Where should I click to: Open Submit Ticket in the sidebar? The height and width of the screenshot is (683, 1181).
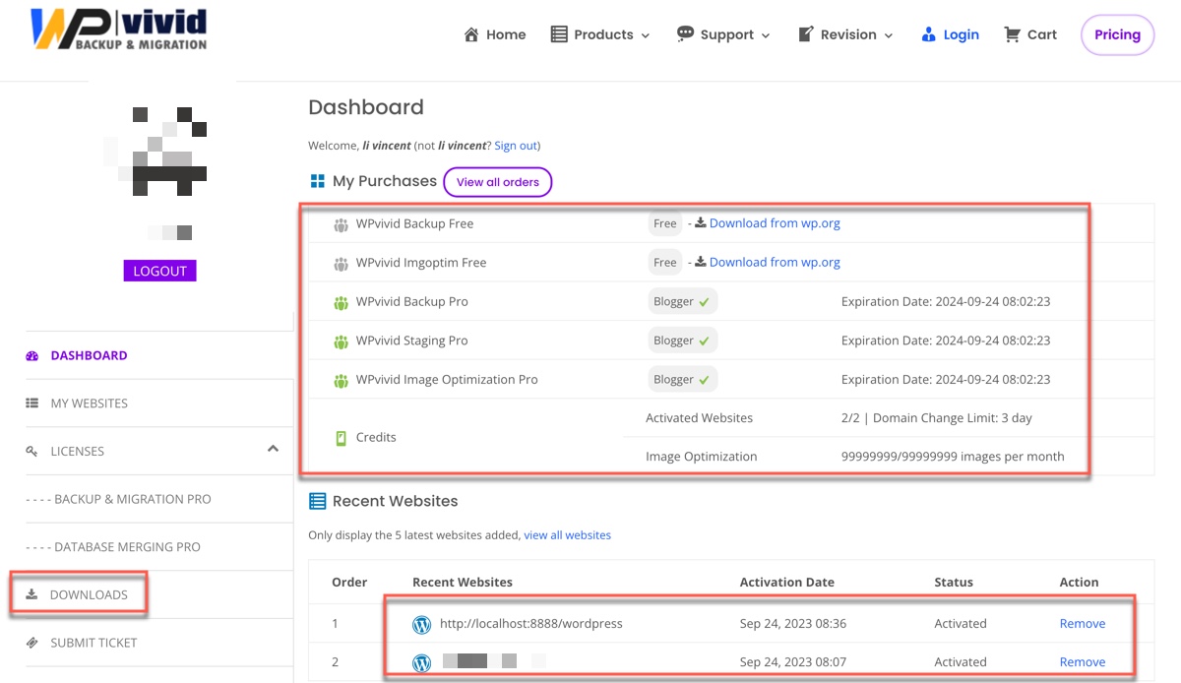93,643
